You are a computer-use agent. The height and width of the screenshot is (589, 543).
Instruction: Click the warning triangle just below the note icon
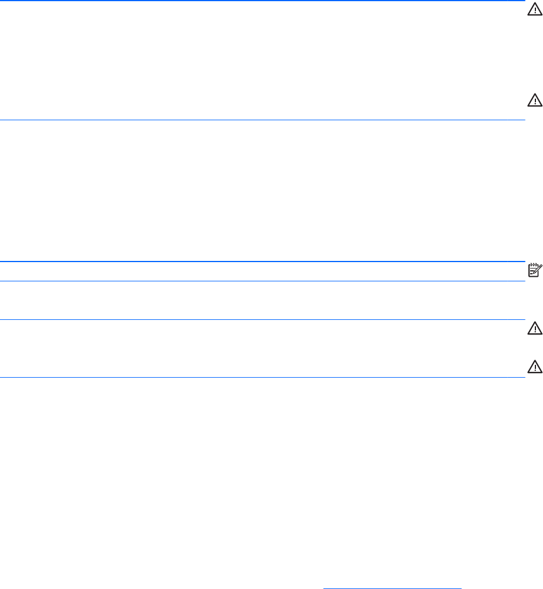coord(534,330)
